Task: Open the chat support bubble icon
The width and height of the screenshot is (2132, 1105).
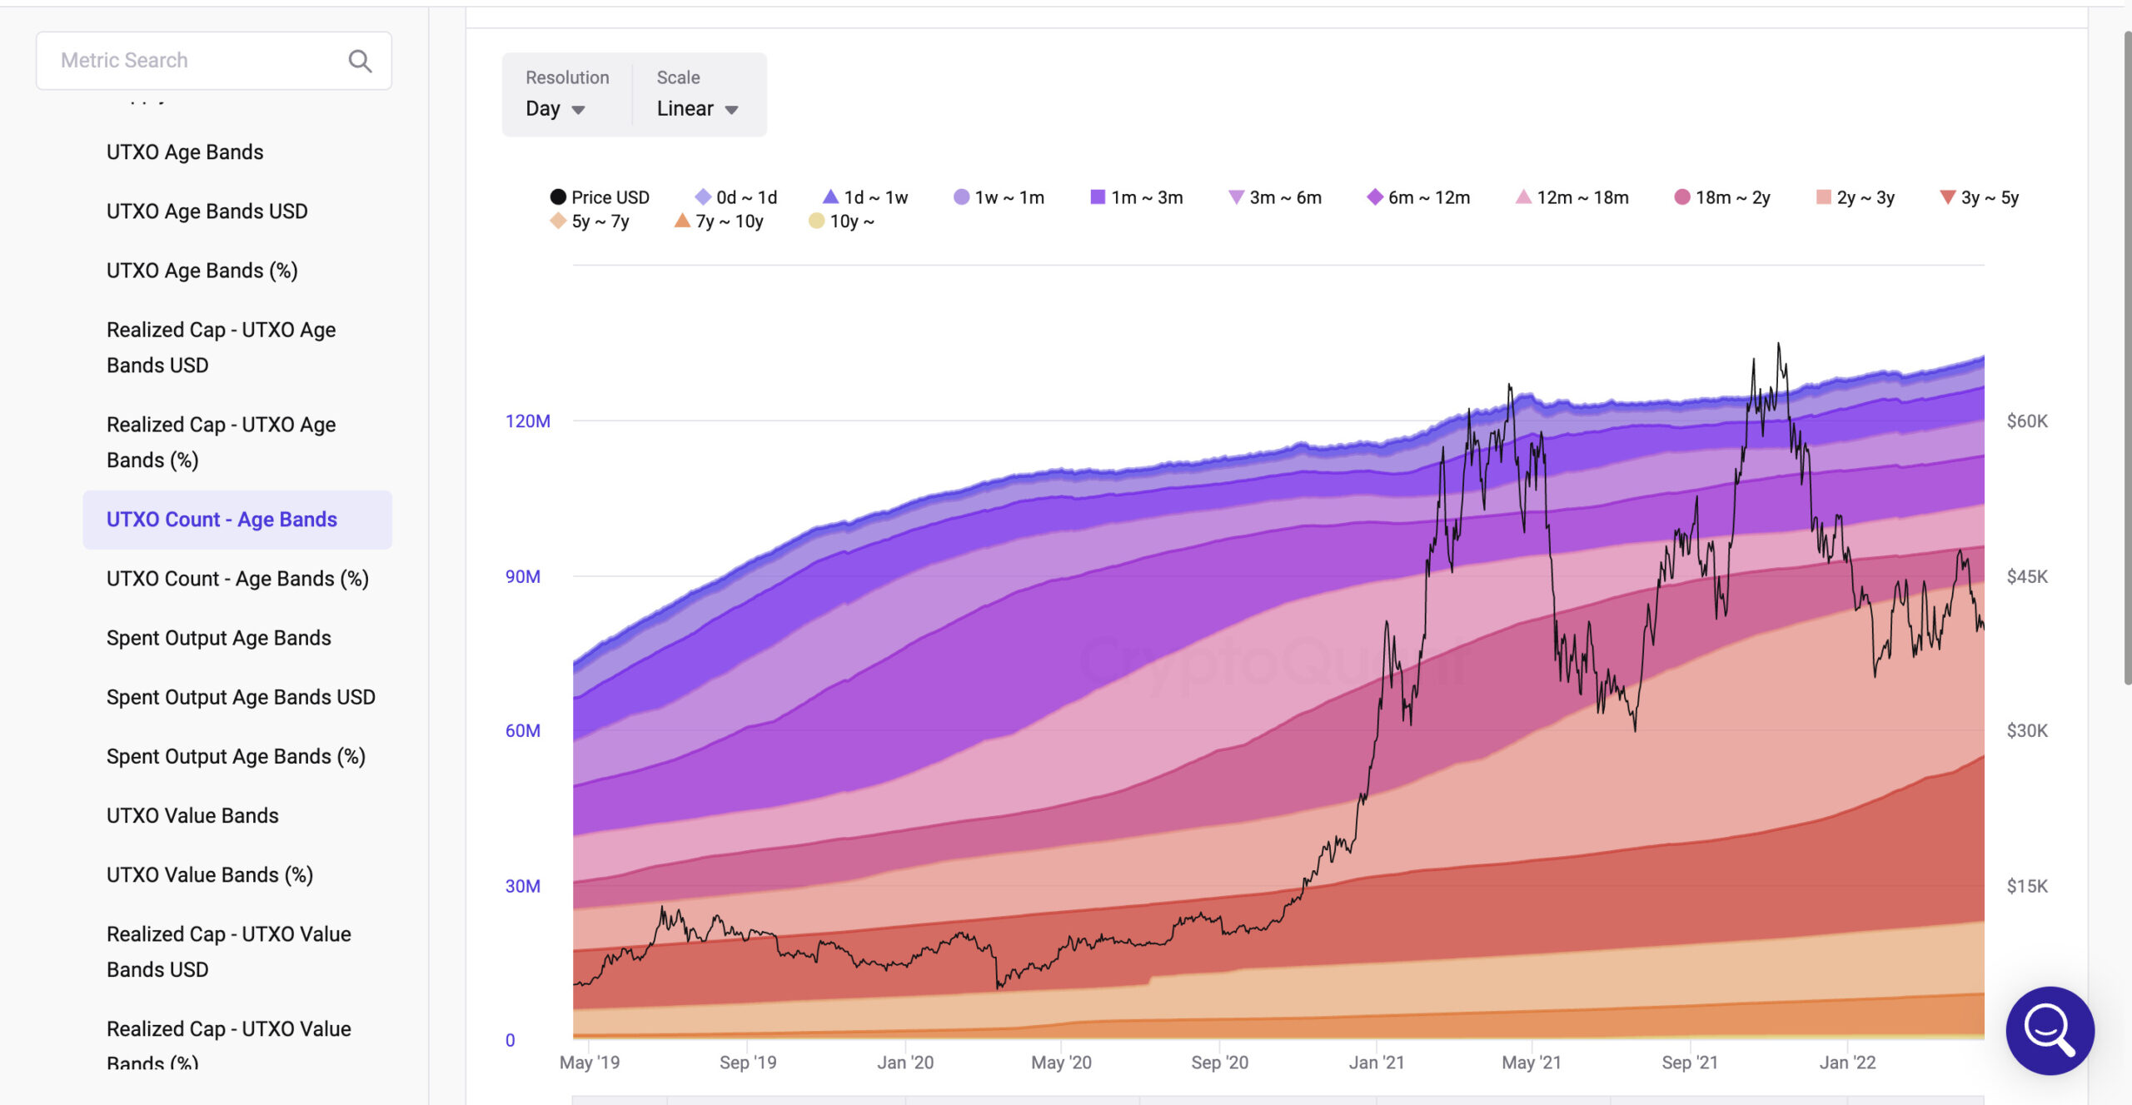Action: pos(2050,1030)
